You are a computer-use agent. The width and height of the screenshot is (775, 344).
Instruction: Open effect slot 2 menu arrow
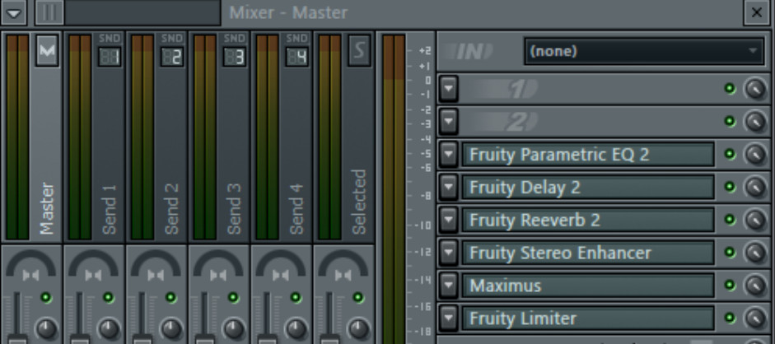coord(448,122)
